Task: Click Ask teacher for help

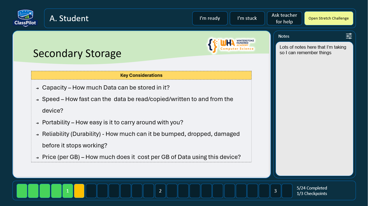Action: click(284, 18)
